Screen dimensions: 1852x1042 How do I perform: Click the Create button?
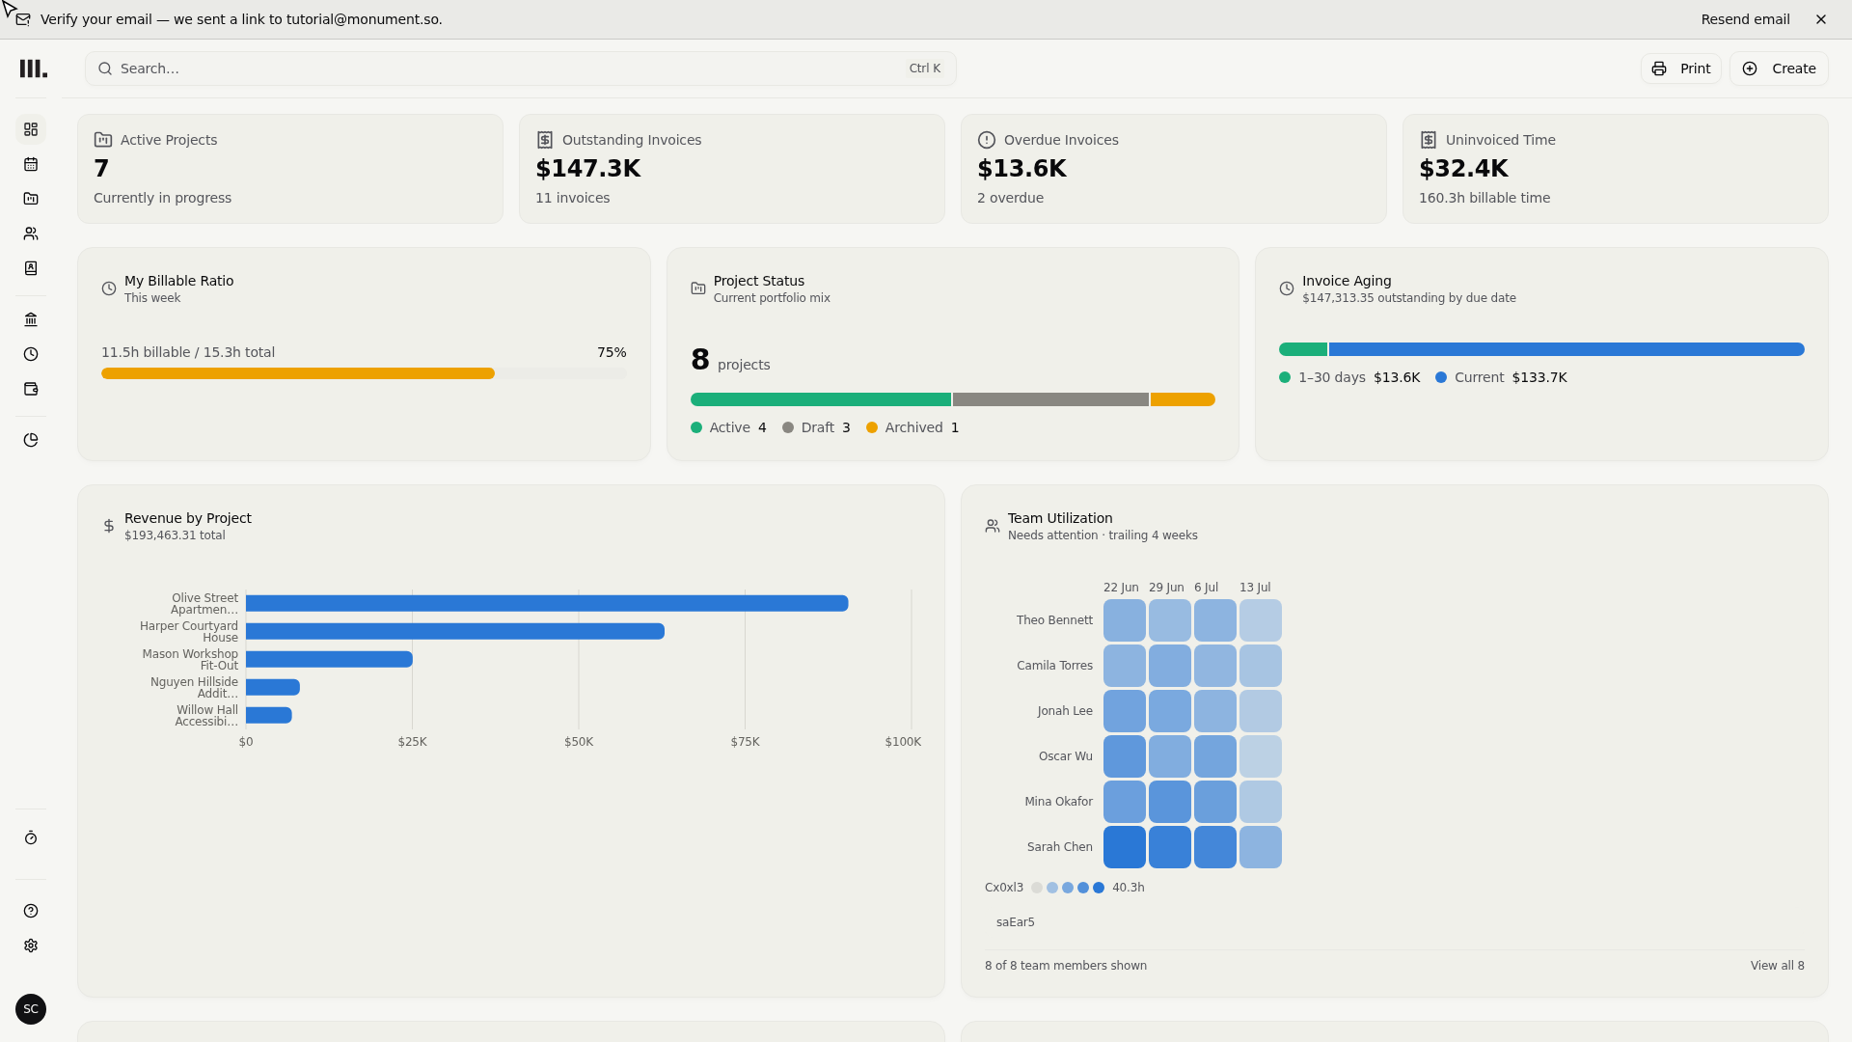pyautogui.click(x=1779, y=69)
